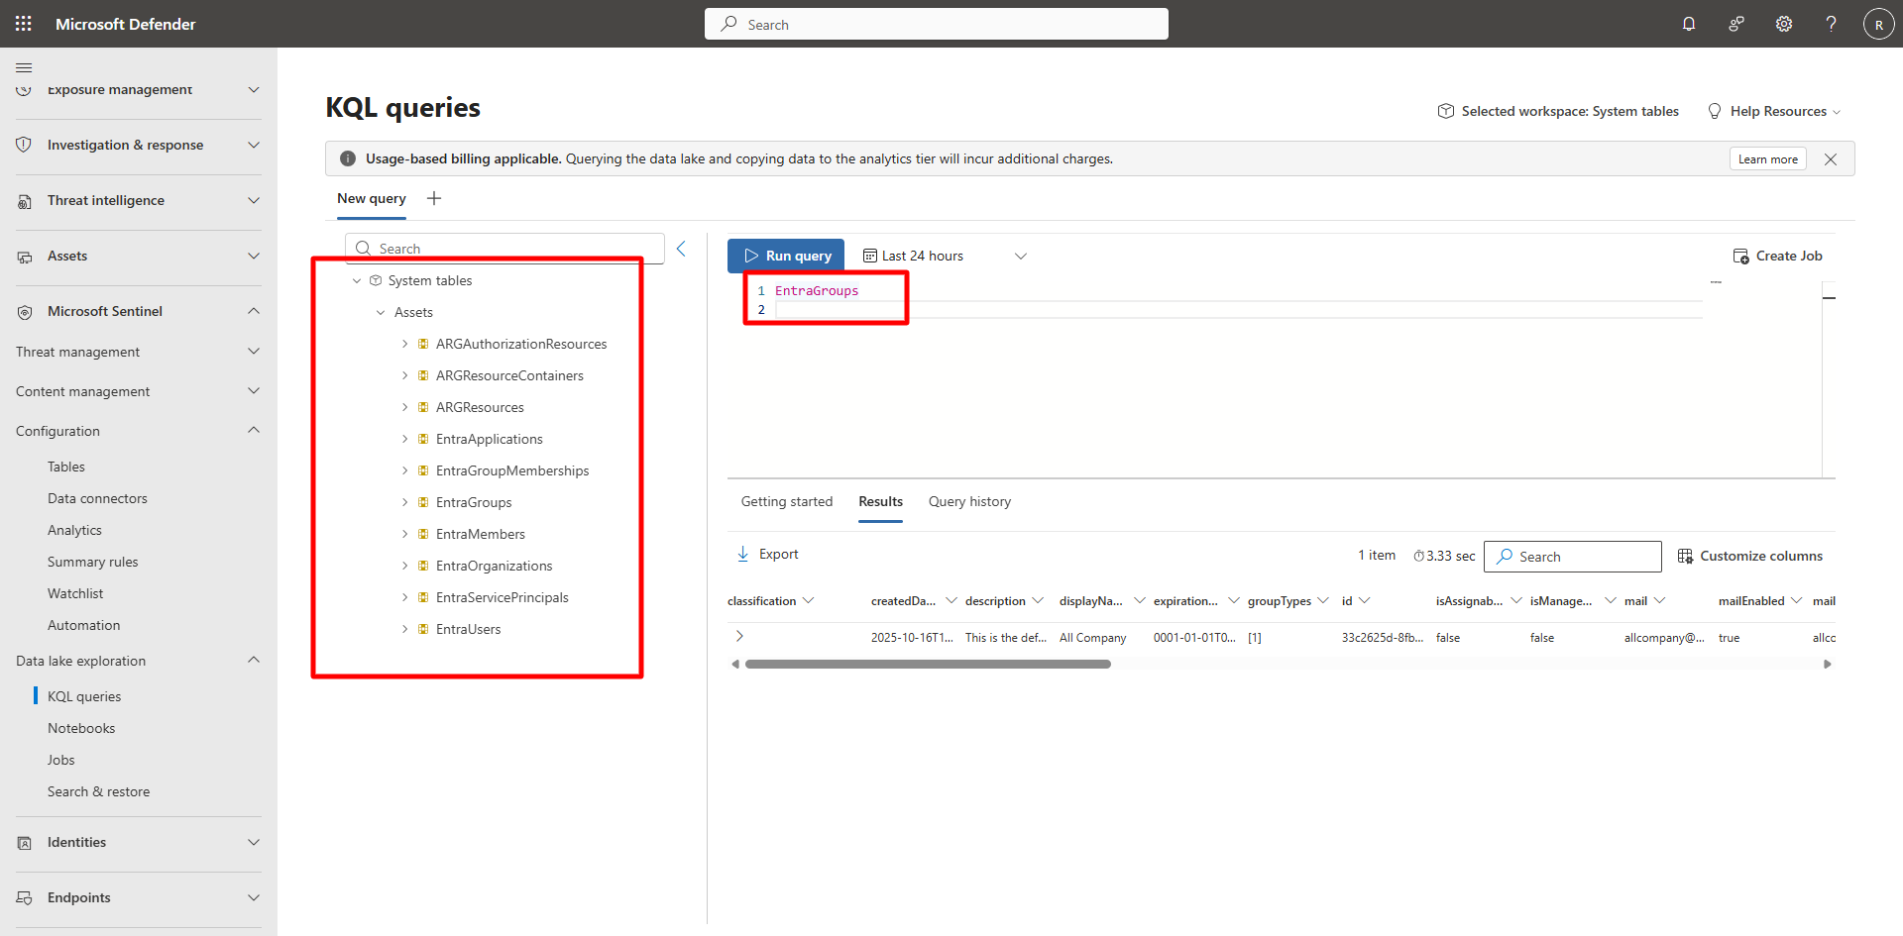Click the global Search box in header

click(x=937, y=24)
